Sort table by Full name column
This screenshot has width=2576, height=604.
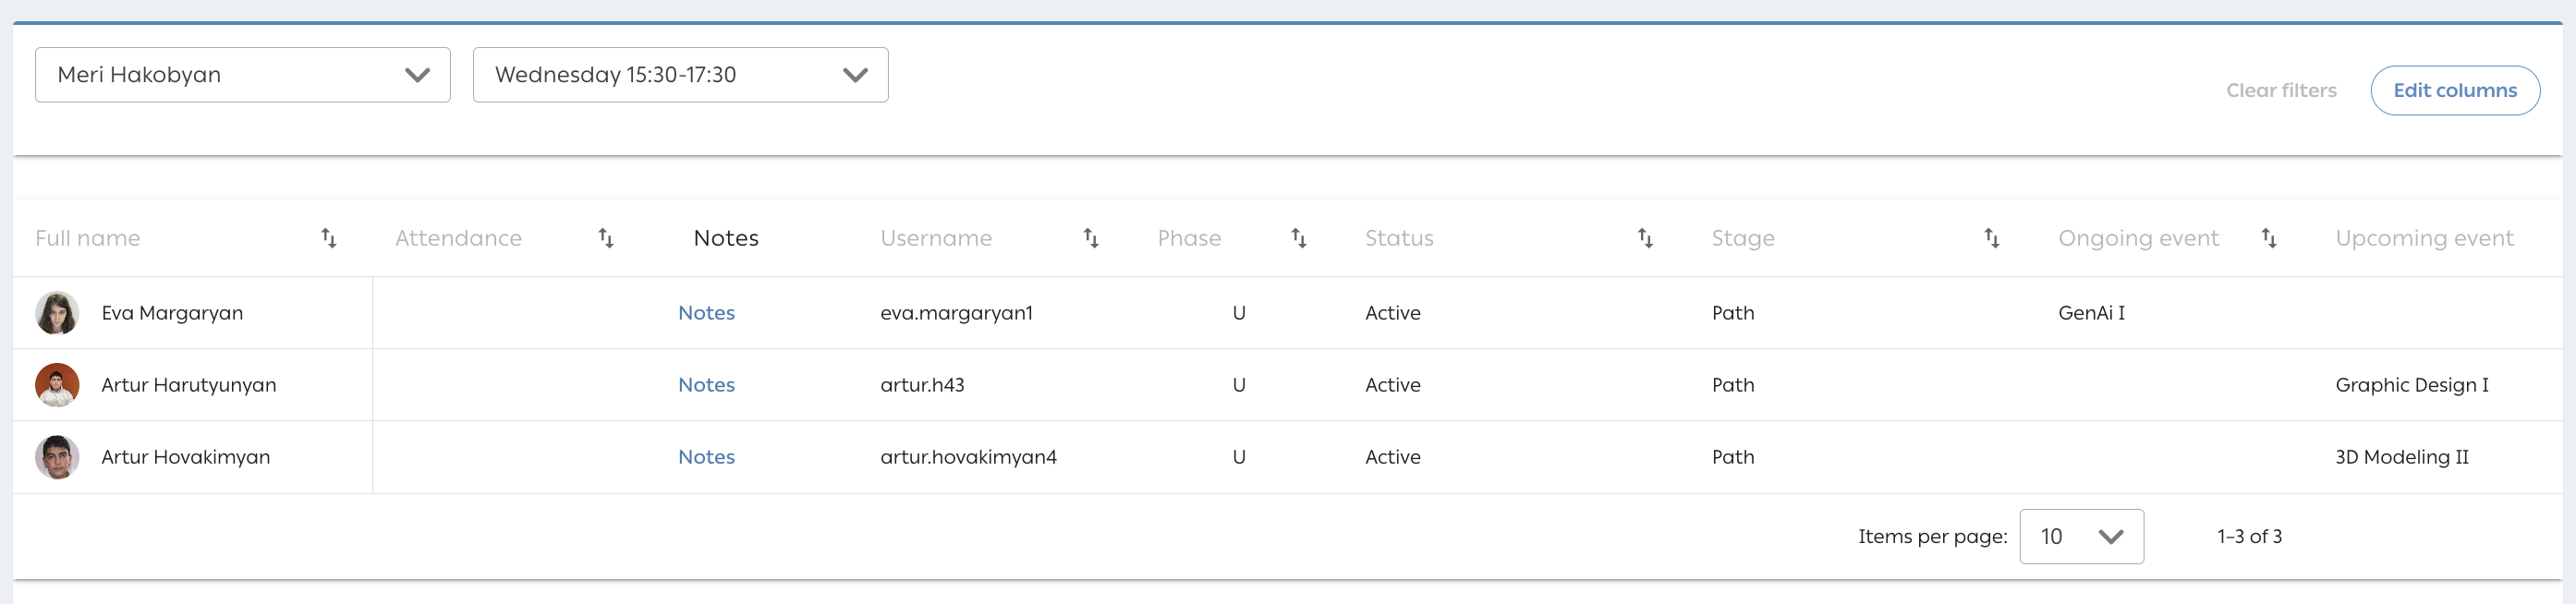pos(328,238)
